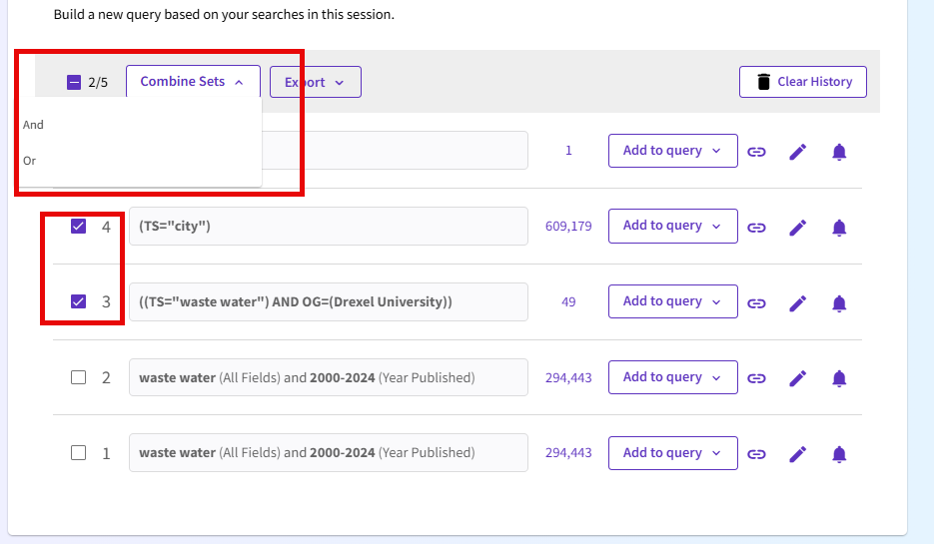The image size is (934, 544).
Task: Click the pencil icon for set 3
Action: pyautogui.click(x=797, y=302)
